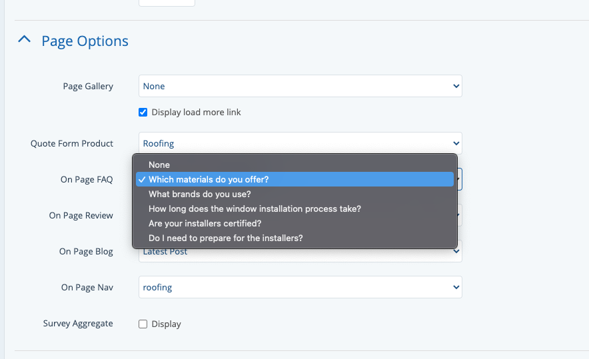Image resolution: width=589 pixels, height=359 pixels.
Task: Open the Page Gallery dropdown
Action: point(300,86)
